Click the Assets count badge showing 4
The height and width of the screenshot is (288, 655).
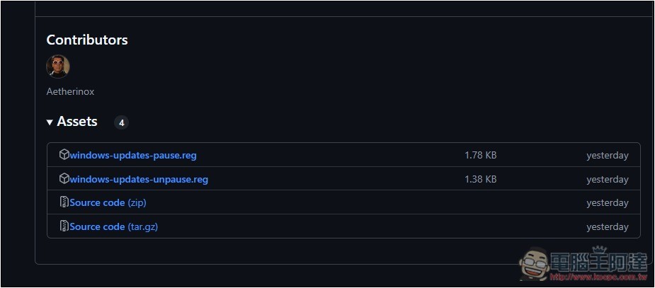pyautogui.click(x=121, y=122)
